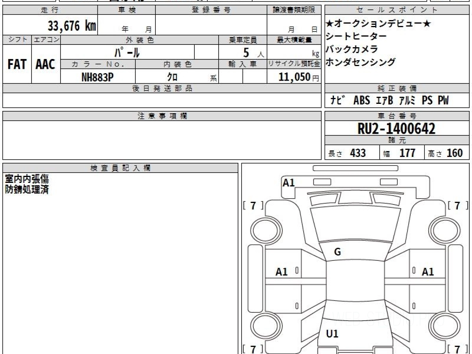Click the シフト header cell
Image resolution: width=472 pixels, height=354 pixels.
click(17, 40)
